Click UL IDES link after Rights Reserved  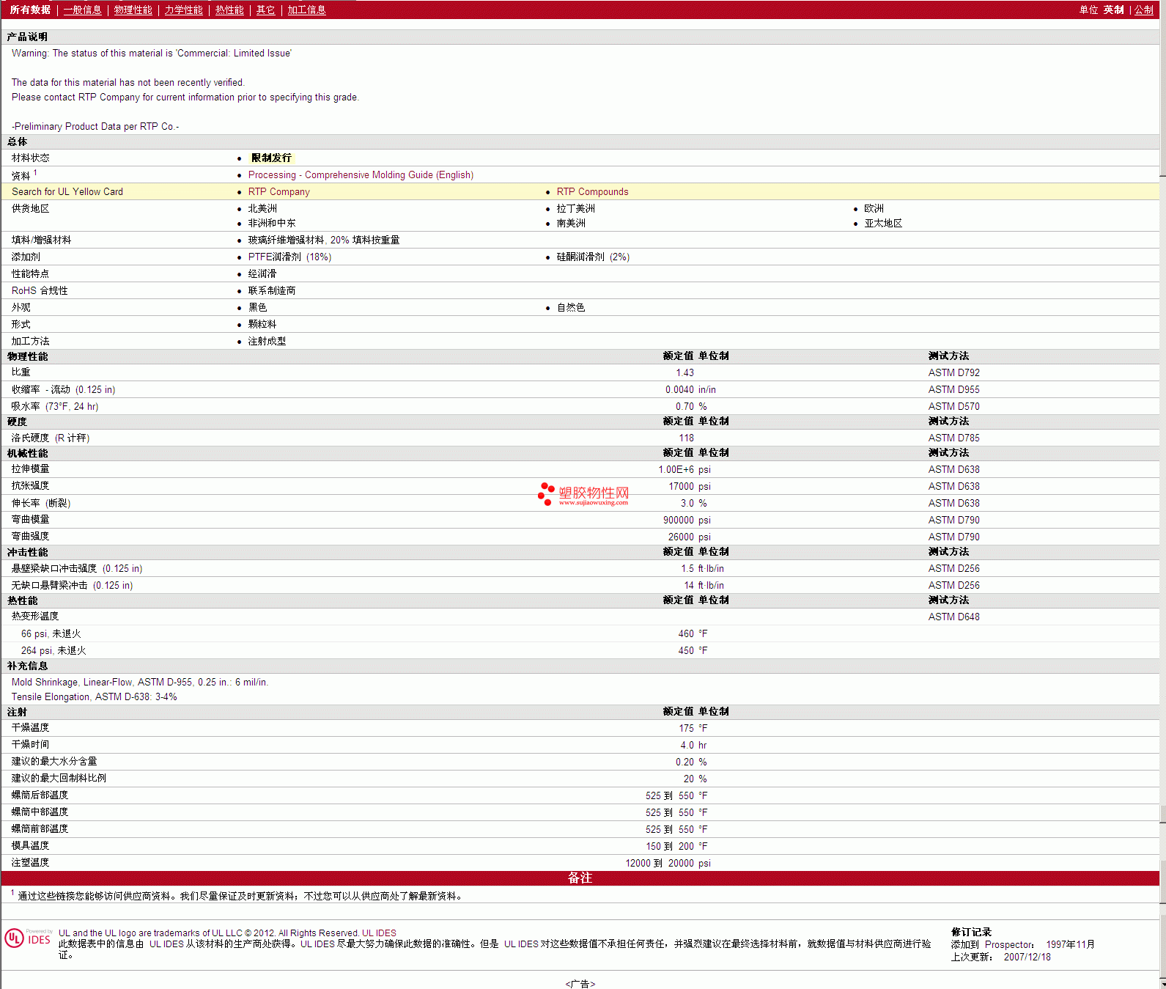coord(379,933)
